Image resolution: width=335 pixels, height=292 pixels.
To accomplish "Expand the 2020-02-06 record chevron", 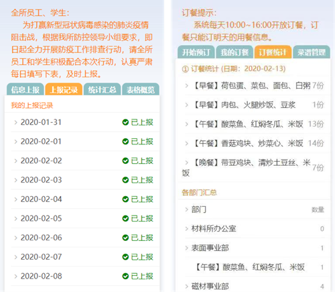I will click(x=15, y=238).
